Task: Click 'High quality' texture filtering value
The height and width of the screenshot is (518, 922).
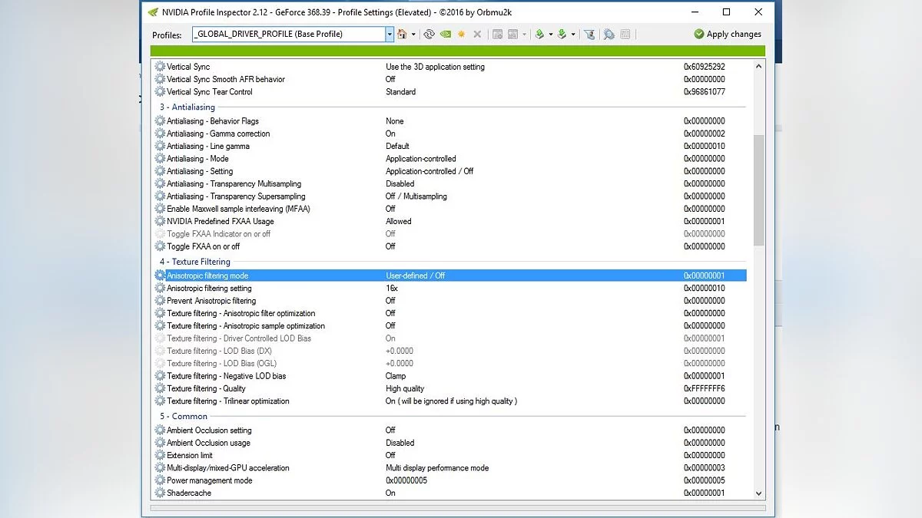Action: pos(405,388)
